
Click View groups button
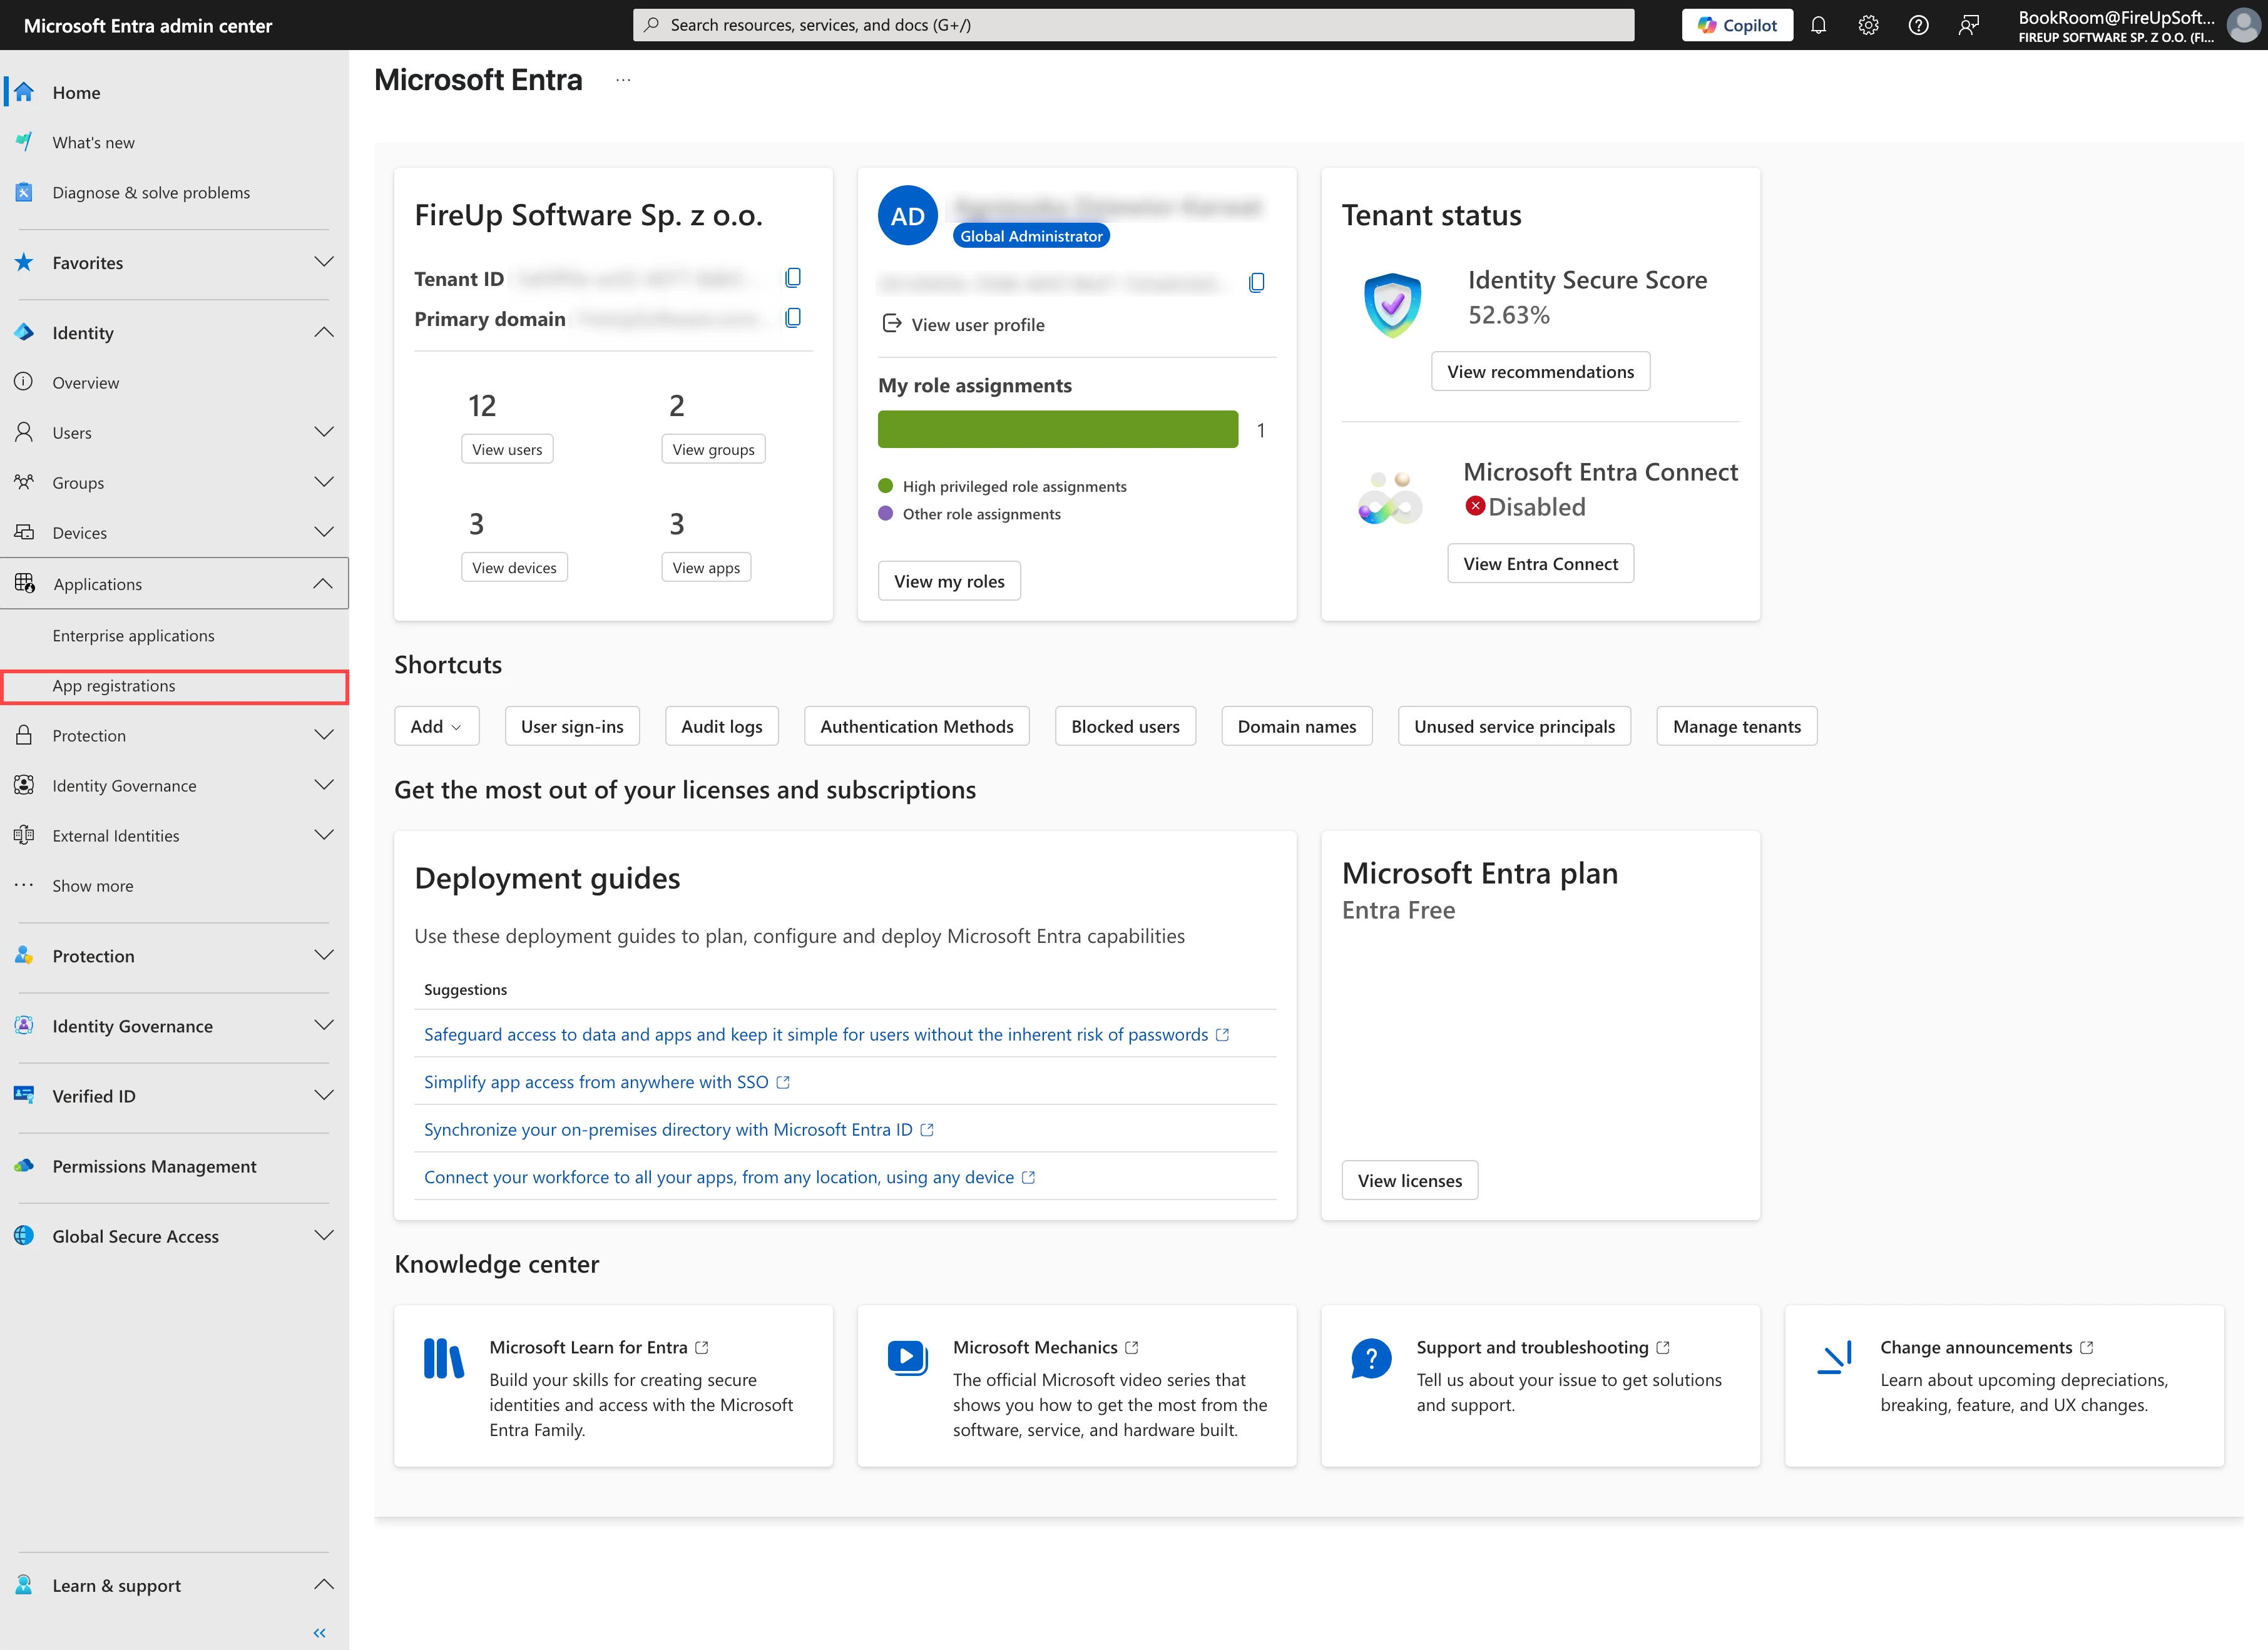click(x=713, y=449)
